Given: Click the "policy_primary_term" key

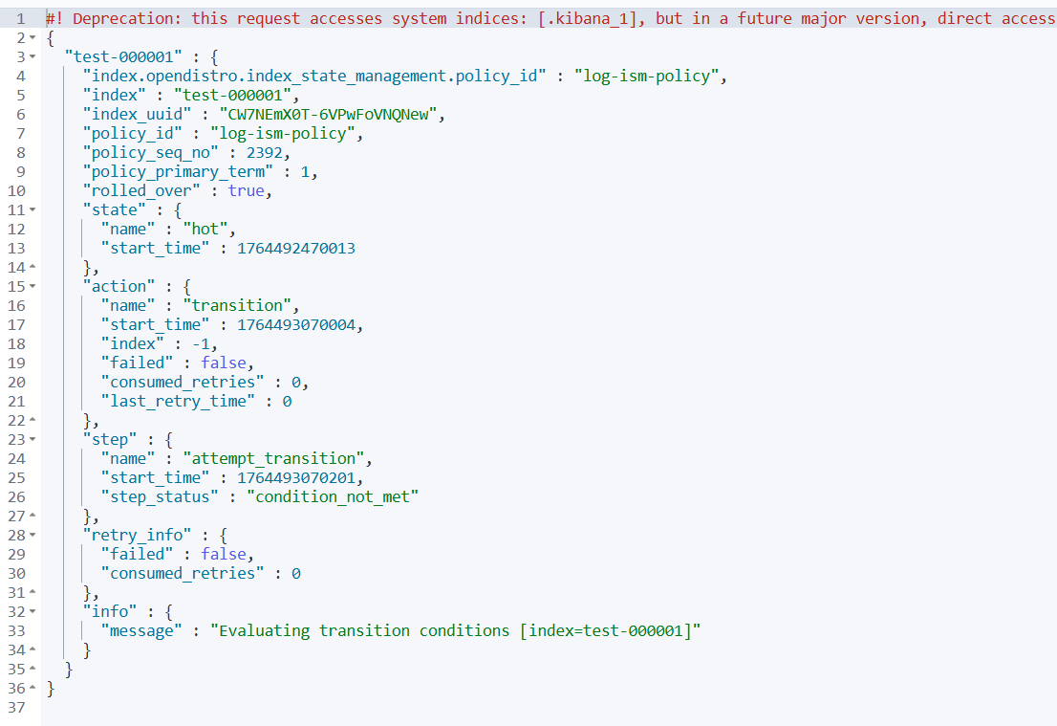Looking at the screenshot, I should [178, 171].
